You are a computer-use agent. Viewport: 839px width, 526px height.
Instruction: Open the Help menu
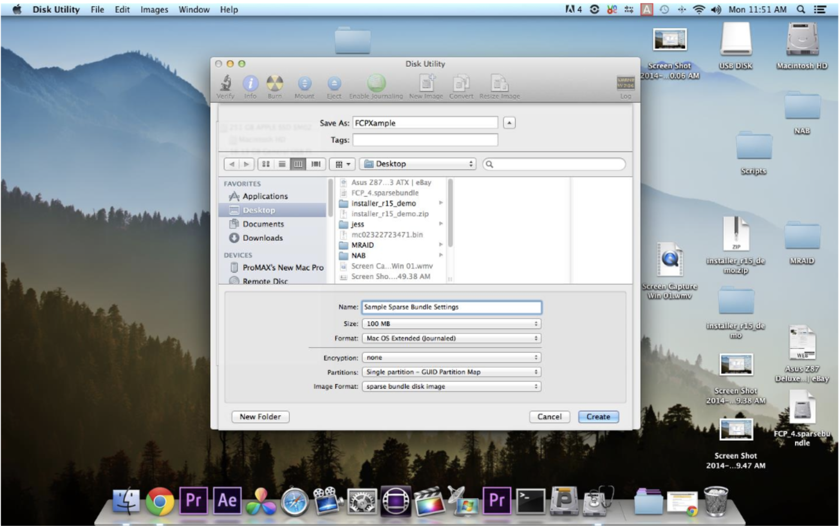pyautogui.click(x=229, y=9)
